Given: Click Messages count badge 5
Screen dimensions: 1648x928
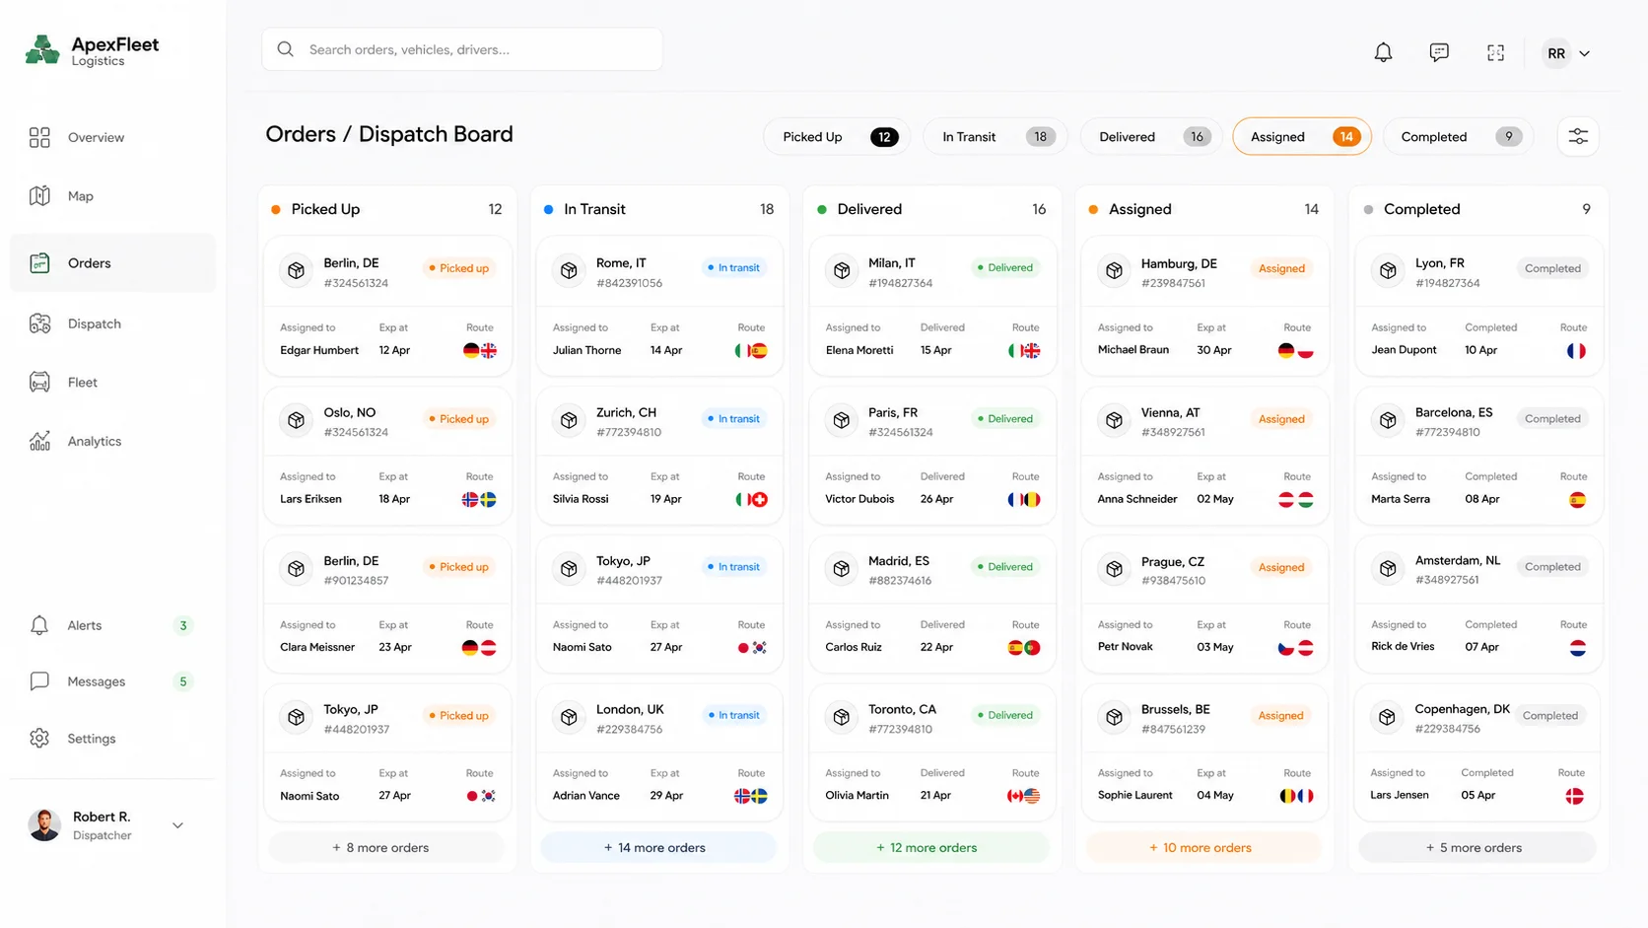Looking at the screenshot, I should click(183, 681).
